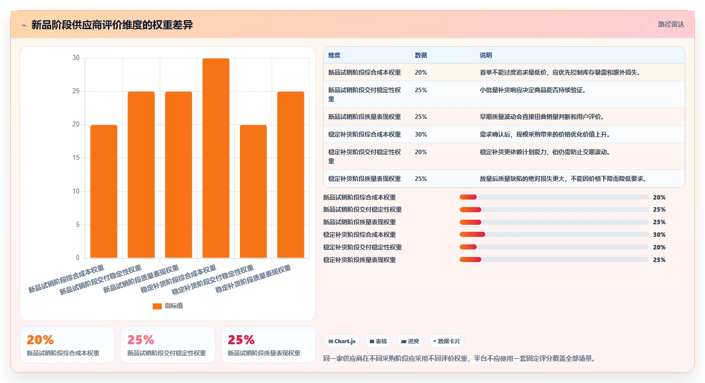Click the bar for 新品试销阶段质量表现权重
This screenshot has height=383, width=705.
point(178,175)
